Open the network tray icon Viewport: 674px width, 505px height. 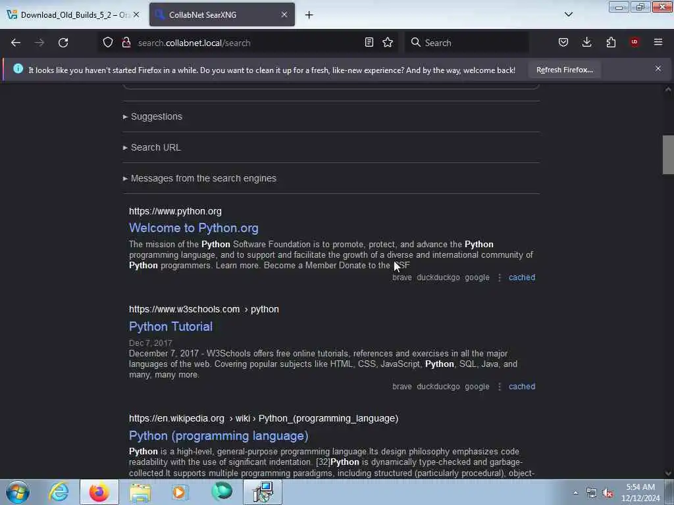[x=592, y=493]
